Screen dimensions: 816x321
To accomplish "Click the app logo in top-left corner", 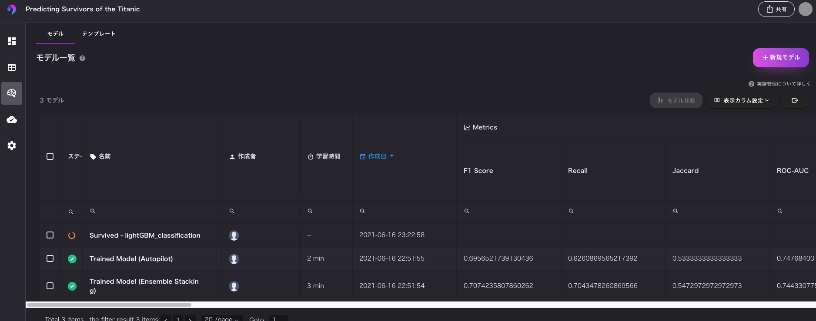I will point(12,9).
